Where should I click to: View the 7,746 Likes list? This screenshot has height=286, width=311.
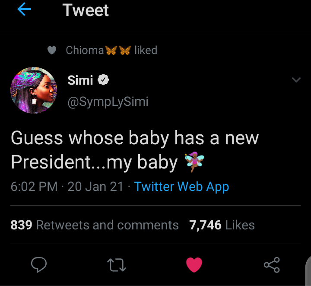point(222,225)
